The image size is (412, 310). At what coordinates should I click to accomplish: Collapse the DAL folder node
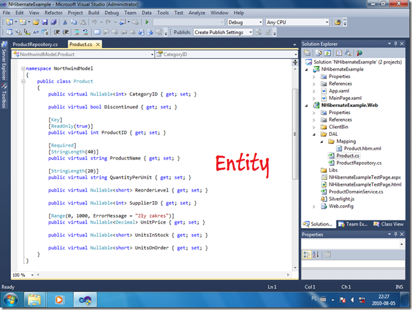314,135
